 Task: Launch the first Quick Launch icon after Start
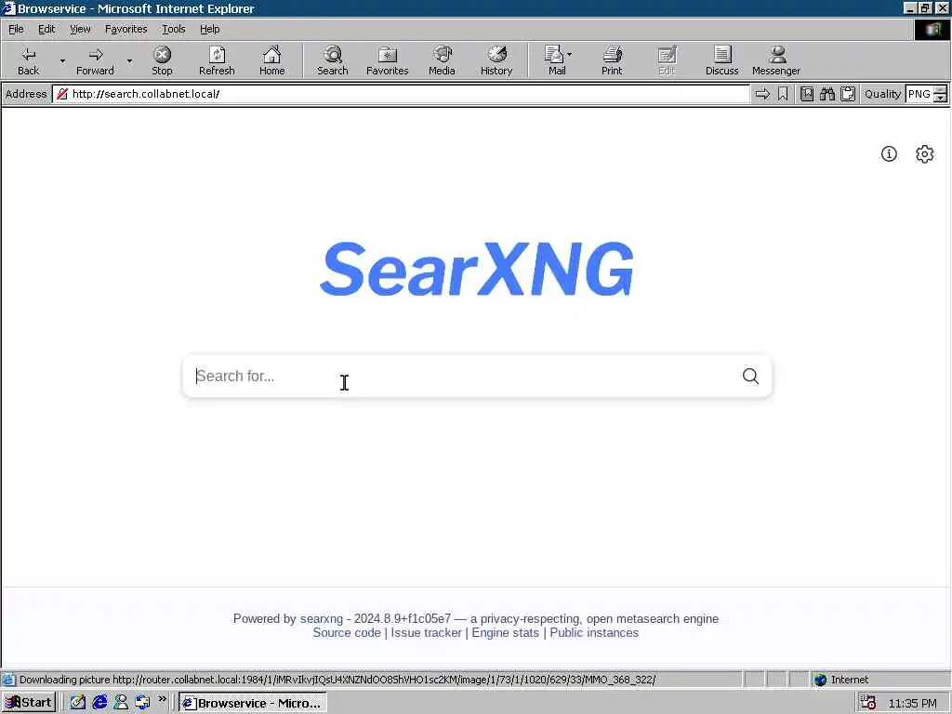point(78,703)
